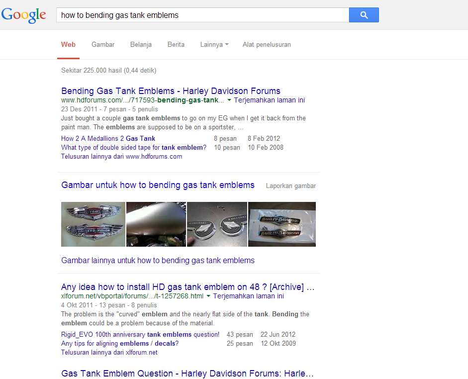
Task: Click the '12 Okt 2009' date text
Action: click(278, 344)
